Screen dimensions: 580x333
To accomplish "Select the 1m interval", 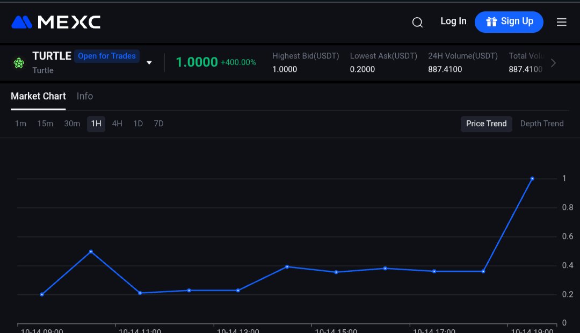I will [21, 124].
